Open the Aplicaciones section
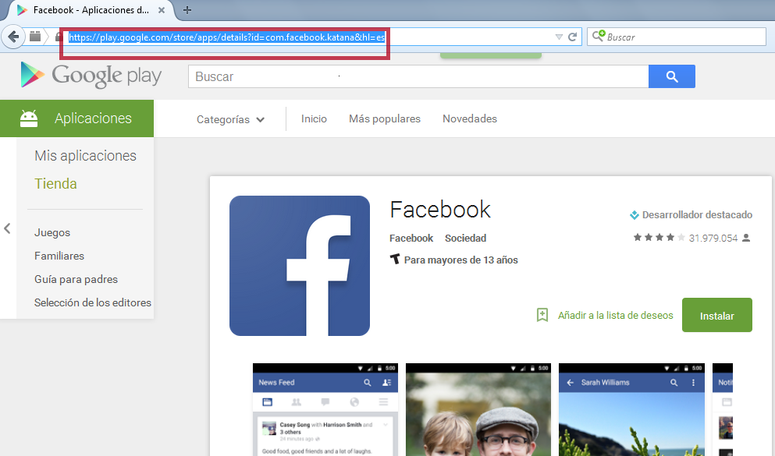Viewport: 775px width, 456px height. [x=76, y=118]
